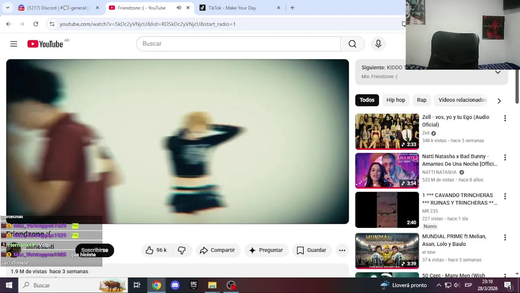Start voice search with microphone icon
Image resolution: width=520 pixels, height=293 pixels.
coord(378,44)
